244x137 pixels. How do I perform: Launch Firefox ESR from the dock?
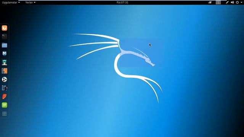tap(5, 28)
